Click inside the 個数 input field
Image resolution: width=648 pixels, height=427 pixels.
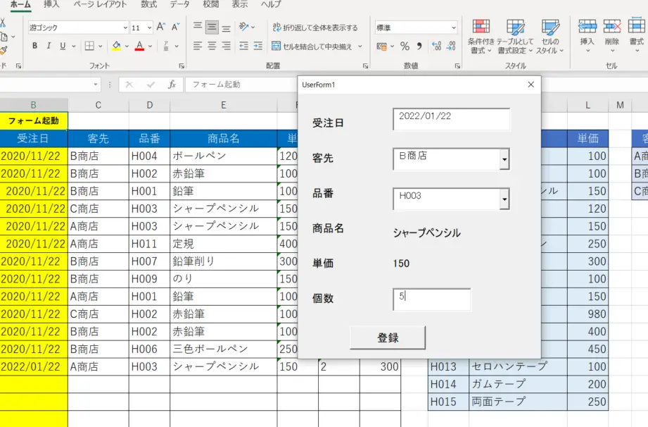431,299
